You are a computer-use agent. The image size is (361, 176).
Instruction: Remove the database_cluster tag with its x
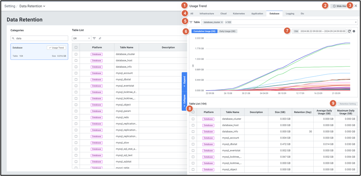[x=222, y=22]
